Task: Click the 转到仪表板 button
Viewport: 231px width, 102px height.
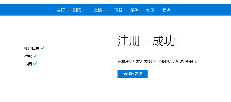Action: (x=133, y=74)
